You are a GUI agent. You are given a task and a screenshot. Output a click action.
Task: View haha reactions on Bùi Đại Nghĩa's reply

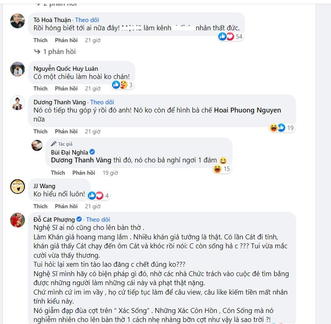point(222,169)
